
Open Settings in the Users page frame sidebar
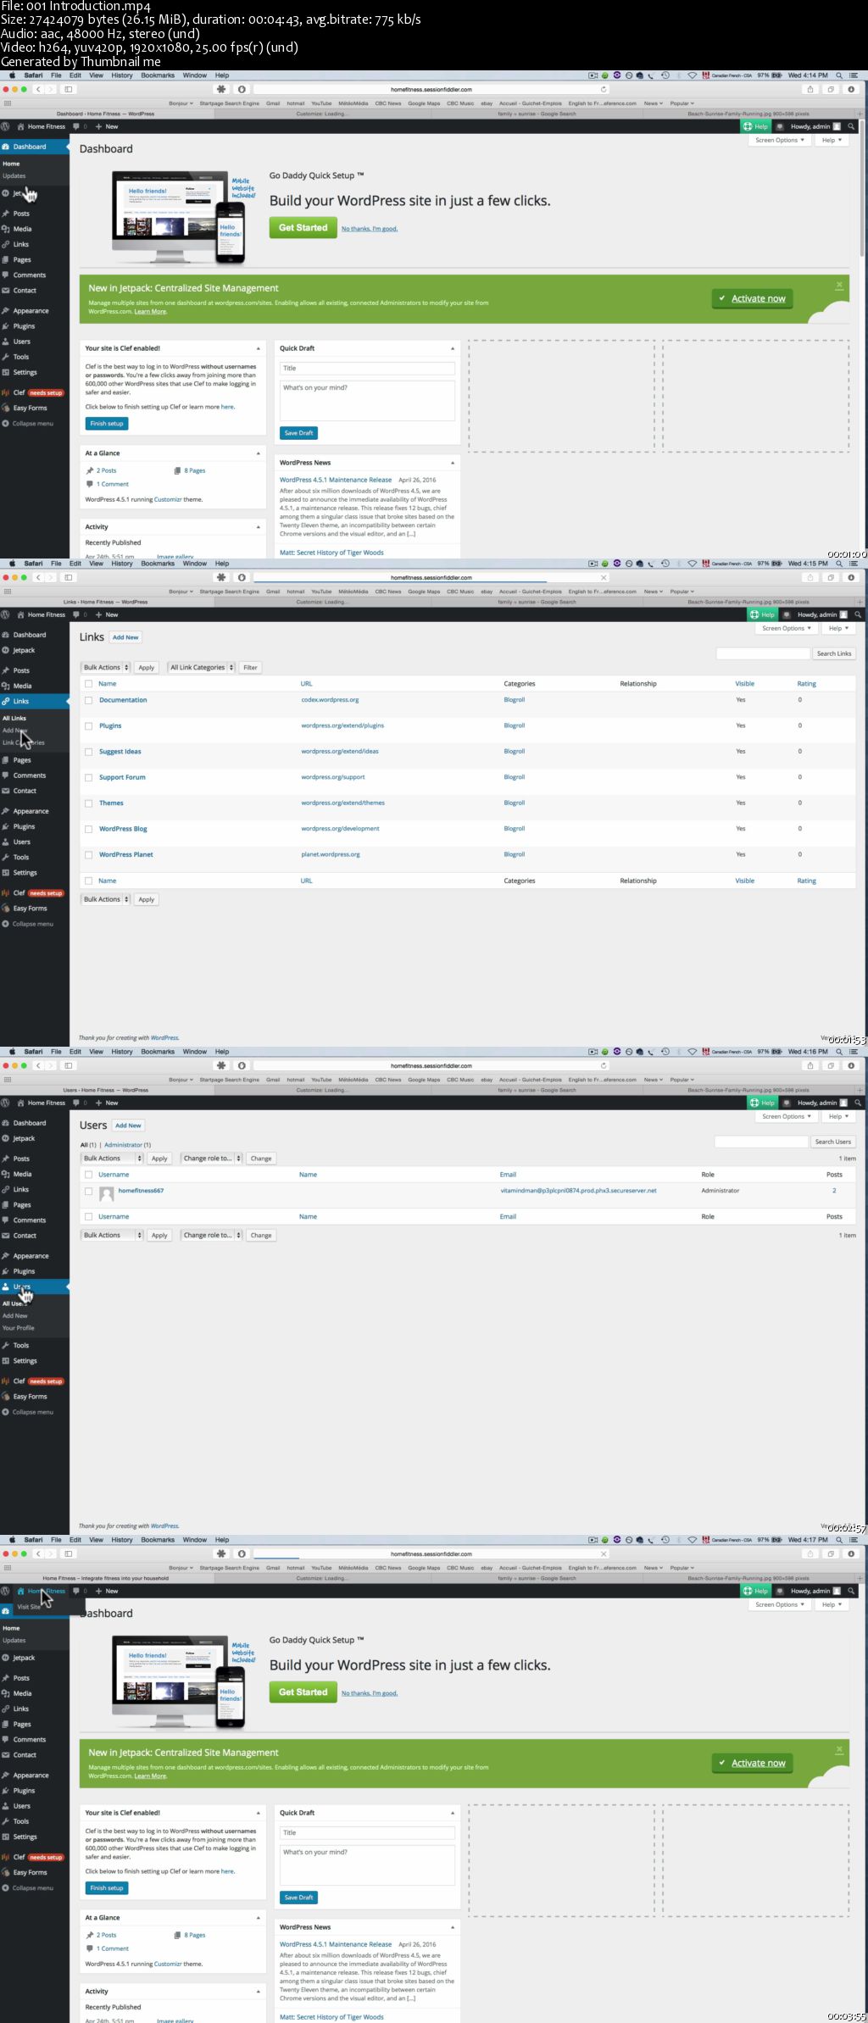pos(25,1360)
